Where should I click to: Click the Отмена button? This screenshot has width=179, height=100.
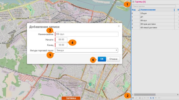(113, 59)
